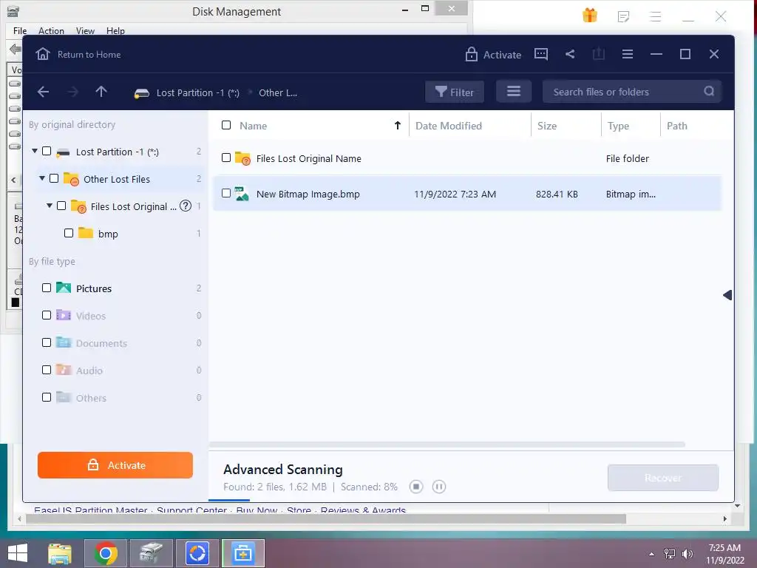757x568 pixels.
Task: Open Google Chrome from the taskbar
Action: pyautogui.click(x=106, y=553)
